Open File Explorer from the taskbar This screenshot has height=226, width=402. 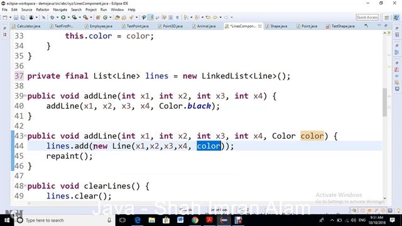pyautogui.click(x=151, y=220)
